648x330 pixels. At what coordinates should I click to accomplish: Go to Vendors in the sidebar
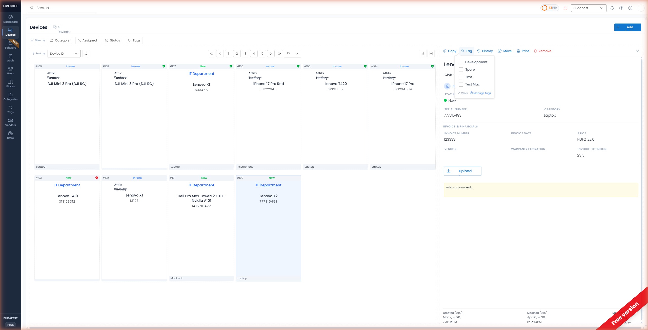pos(10,122)
